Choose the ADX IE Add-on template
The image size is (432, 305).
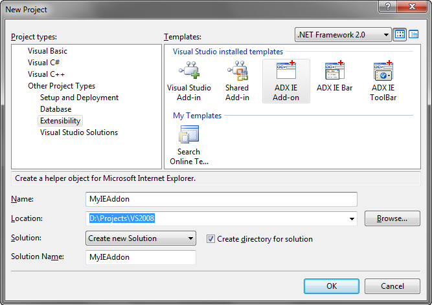286,81
